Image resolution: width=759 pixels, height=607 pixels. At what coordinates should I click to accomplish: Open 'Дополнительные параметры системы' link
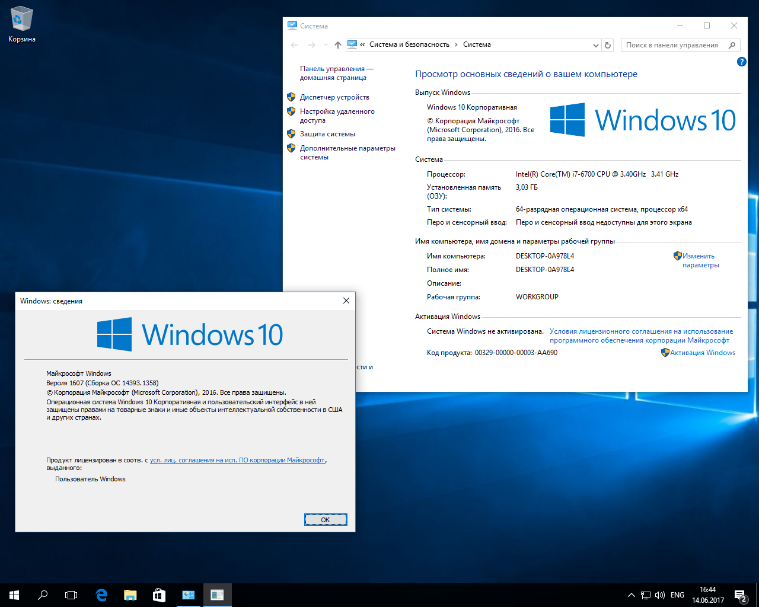coord(347,152)
